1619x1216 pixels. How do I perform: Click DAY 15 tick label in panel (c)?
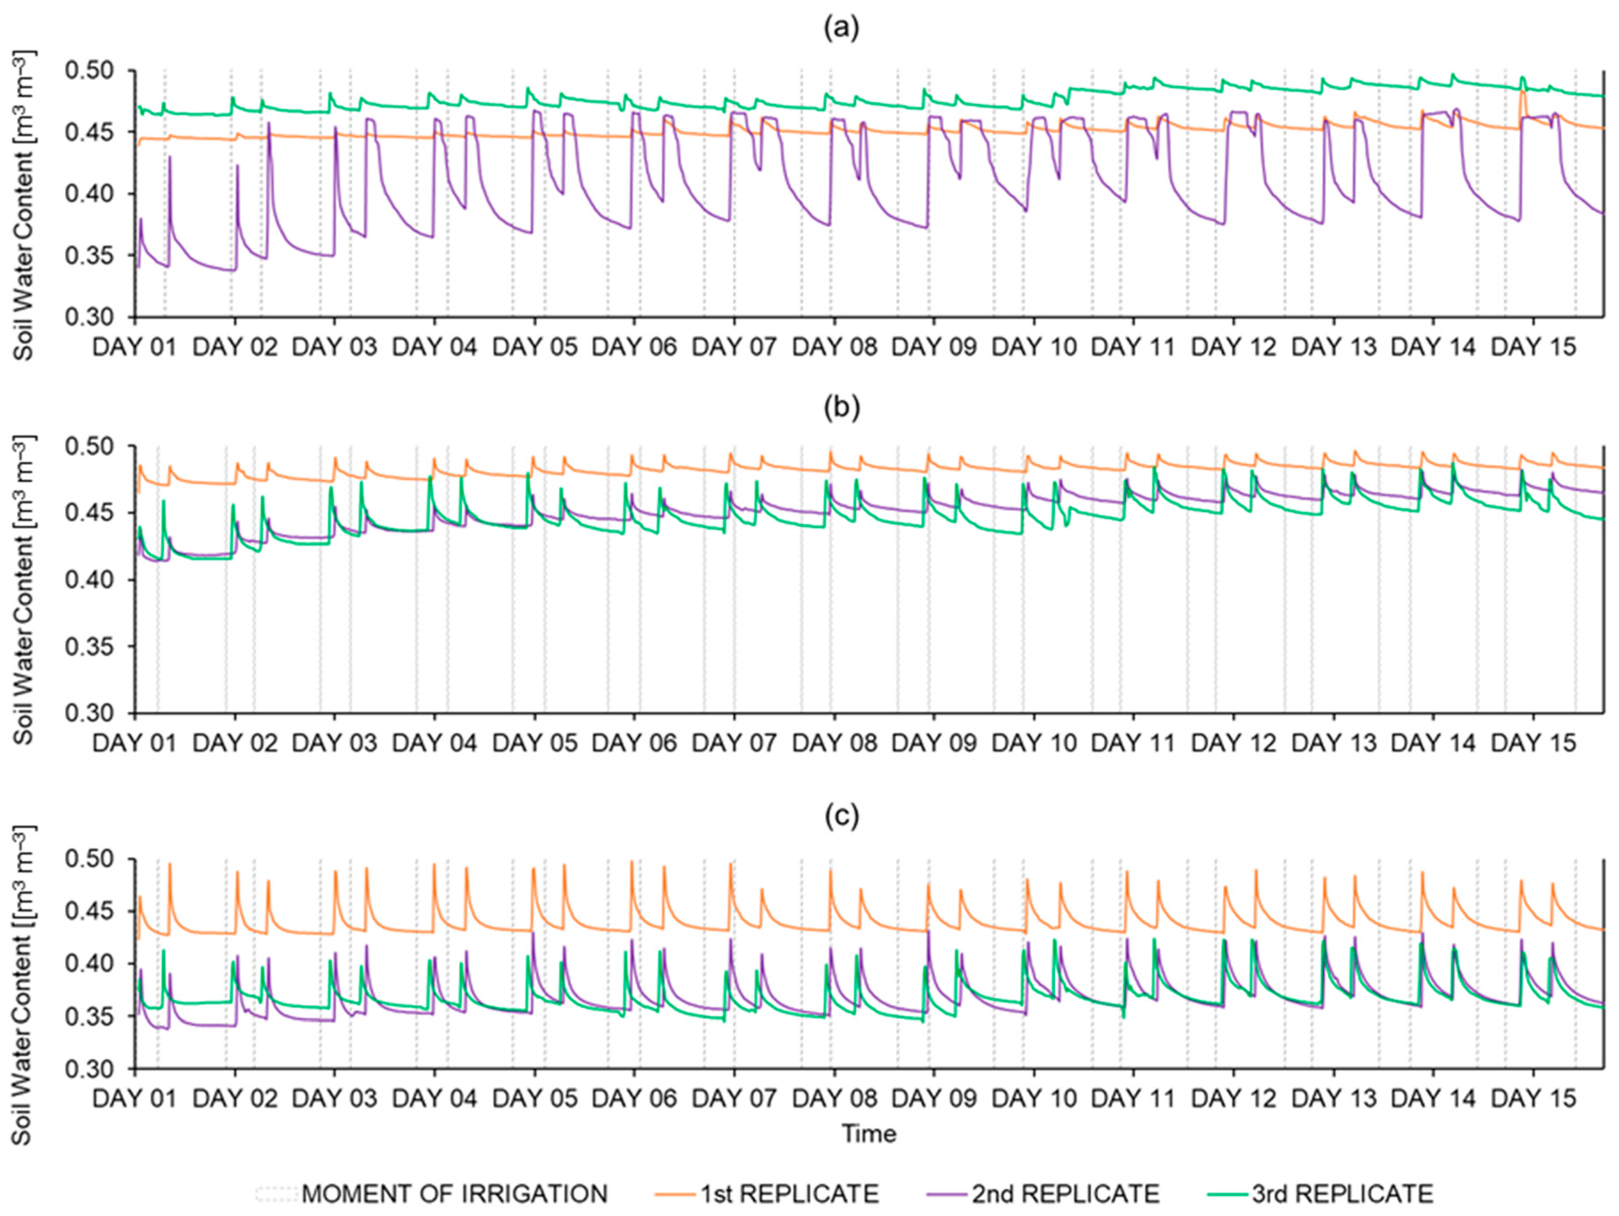coord(1533,1098)
